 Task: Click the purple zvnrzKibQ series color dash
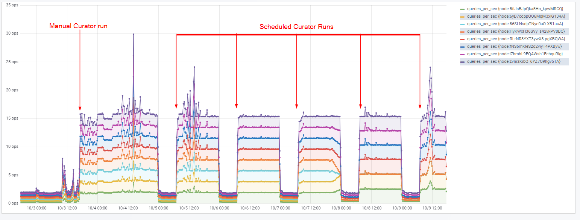pyautogui.click(x=463, y=61)
